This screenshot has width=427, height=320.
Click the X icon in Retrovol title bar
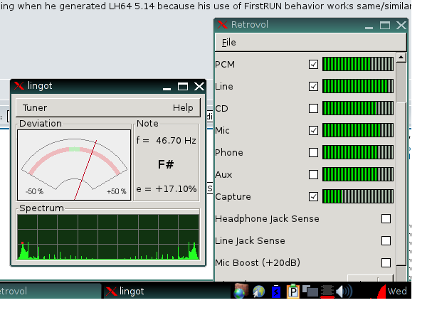(223, 25)
